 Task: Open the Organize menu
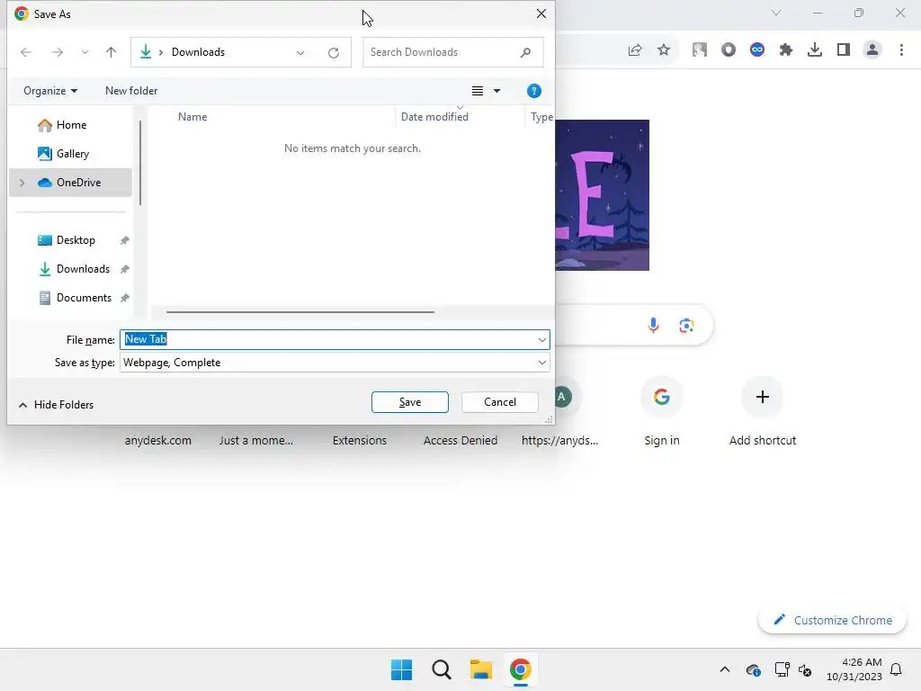pyautogui.click(x=50, y=91)
